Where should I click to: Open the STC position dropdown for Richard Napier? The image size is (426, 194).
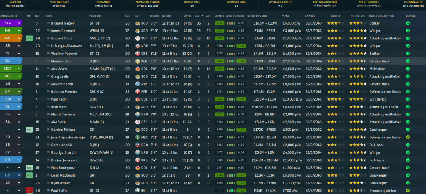(19, 23)
